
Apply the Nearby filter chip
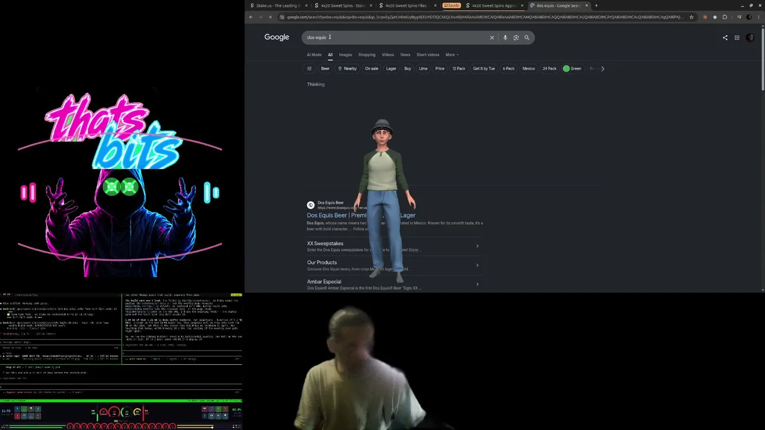tap(347, 69)
